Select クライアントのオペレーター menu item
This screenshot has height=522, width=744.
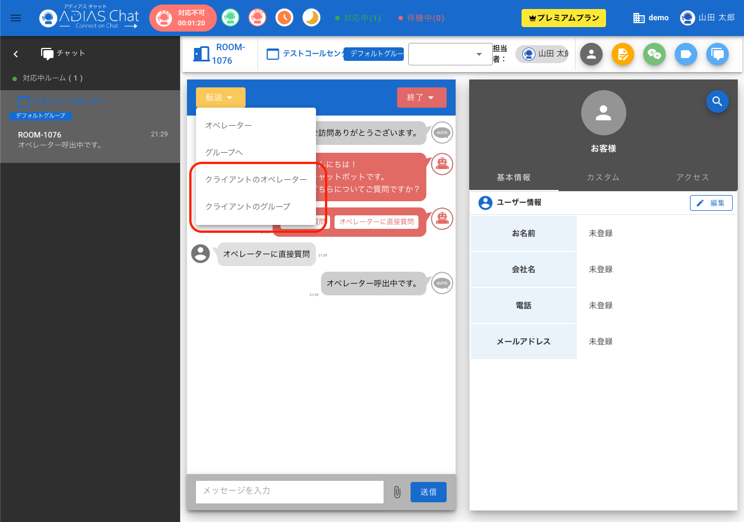point(256,179)
